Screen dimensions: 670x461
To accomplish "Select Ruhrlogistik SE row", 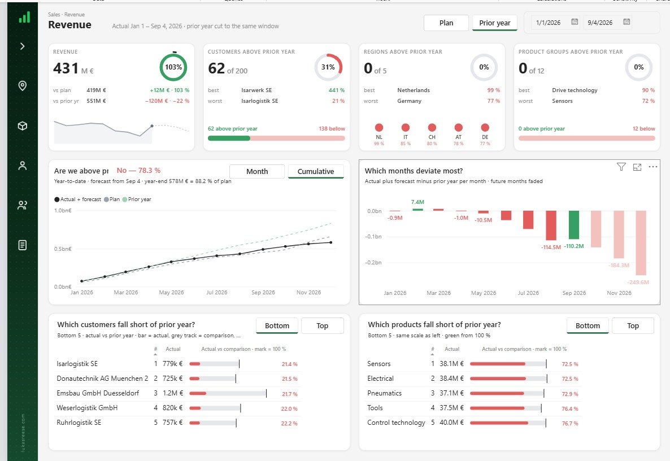I will coord(177,423).
